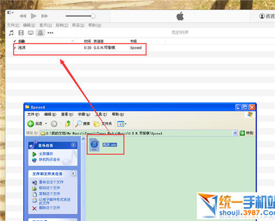The width and height of the screenshot is (275, 221).
Task: Click the iTunes play button
Action: (x=34, y=16)
